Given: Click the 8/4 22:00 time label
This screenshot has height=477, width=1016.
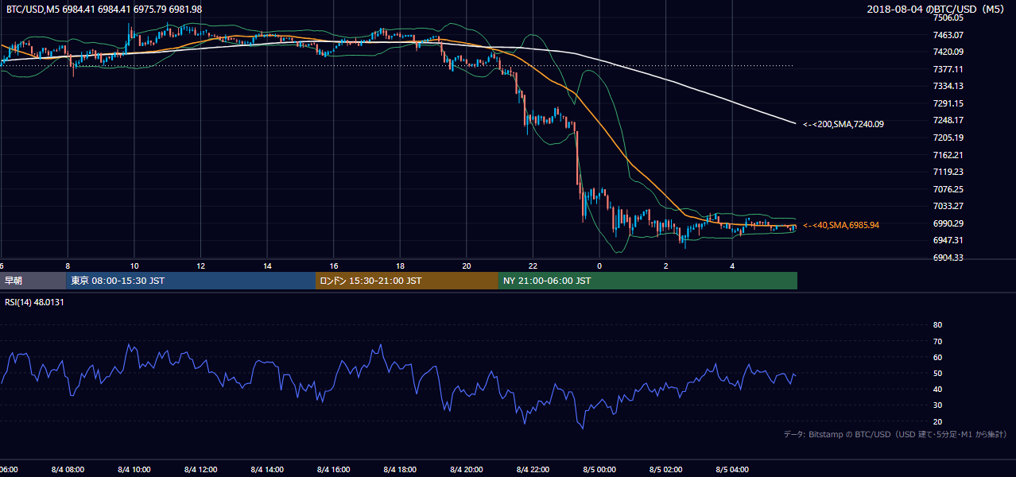Looking at the screenshot, I should [533, 470].
